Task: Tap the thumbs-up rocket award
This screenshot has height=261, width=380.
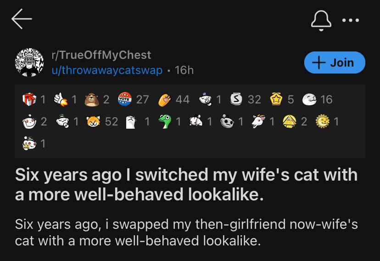Action: click(x=60, y=99)
